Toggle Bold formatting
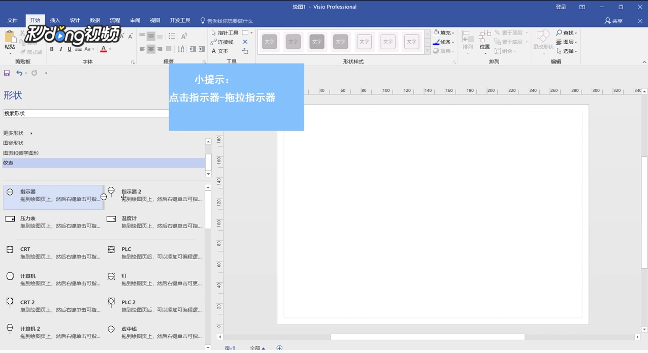Screen dimensions: 648x353 pos(52,49)
